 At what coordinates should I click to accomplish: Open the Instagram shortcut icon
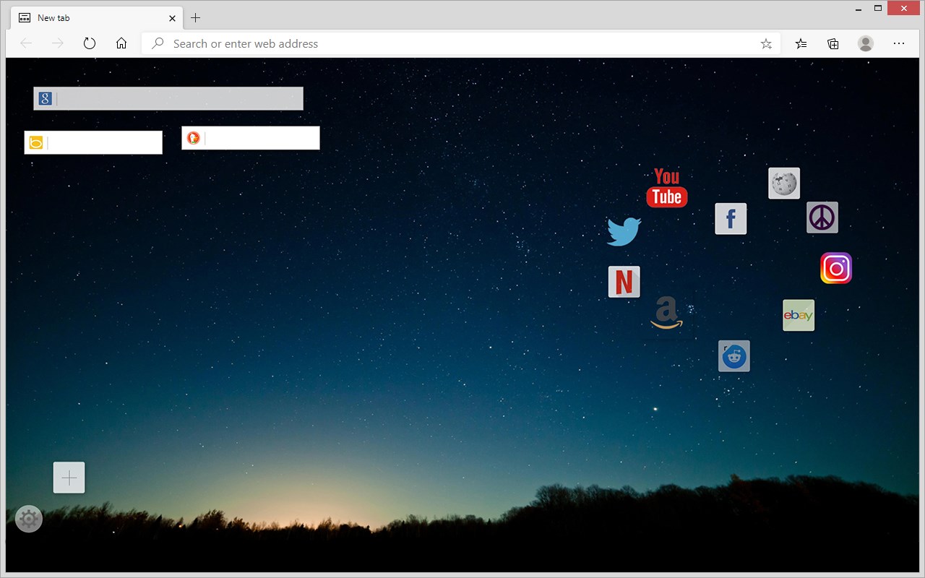click(x=836, y=268)
